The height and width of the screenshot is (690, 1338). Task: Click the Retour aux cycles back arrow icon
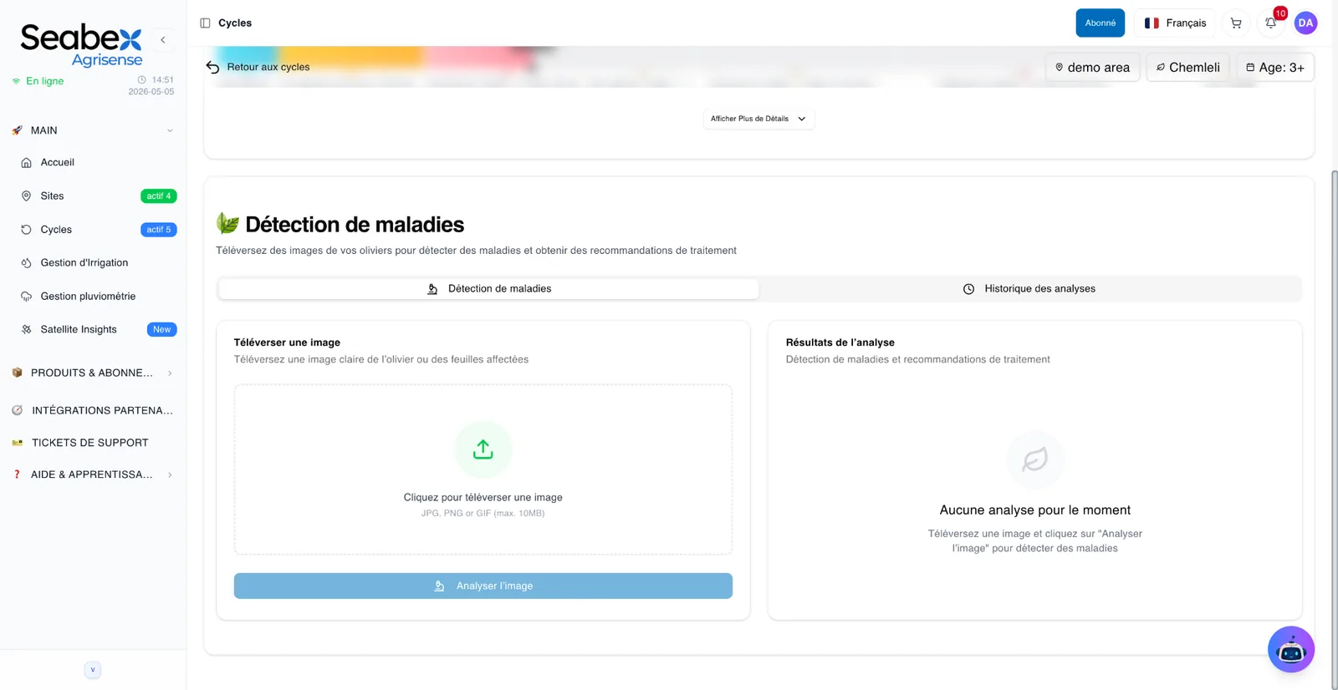[x=212, y=67]
